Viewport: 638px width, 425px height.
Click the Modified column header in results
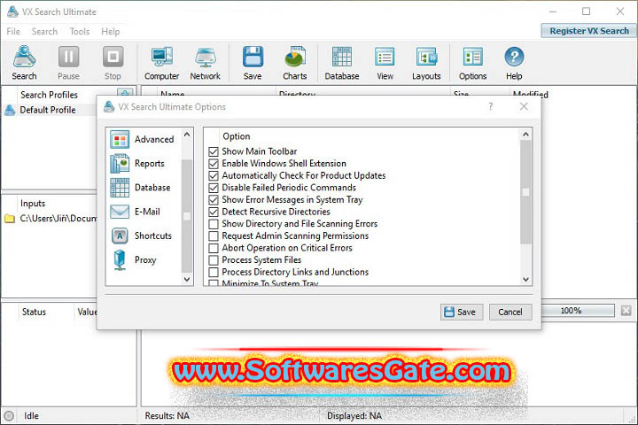pos(531,94)
